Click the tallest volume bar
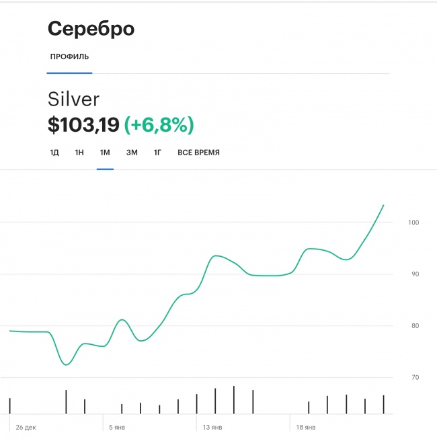Image resolution: width=437 pixels, height=441 pixels. tap(234, 399)
